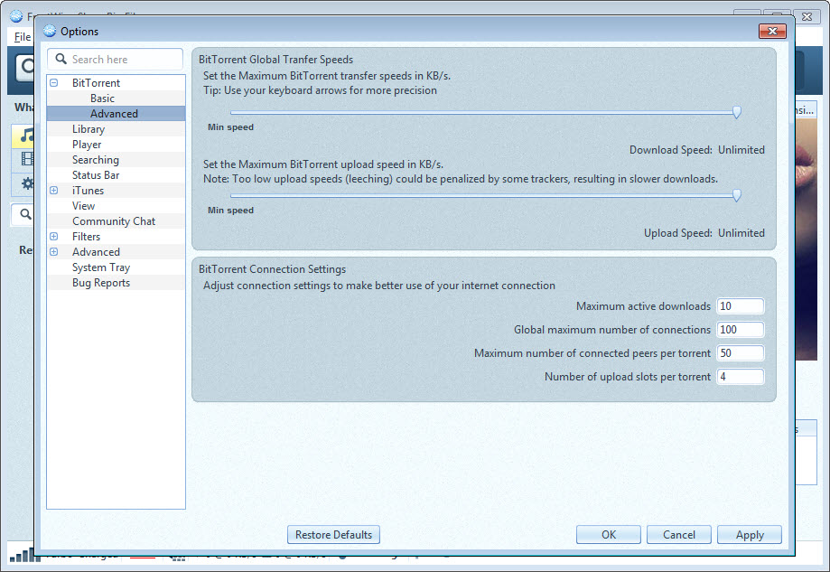Click the FrostWire app icon in the title bar
This screenshot has width=830, height=572.
[16, 16]
